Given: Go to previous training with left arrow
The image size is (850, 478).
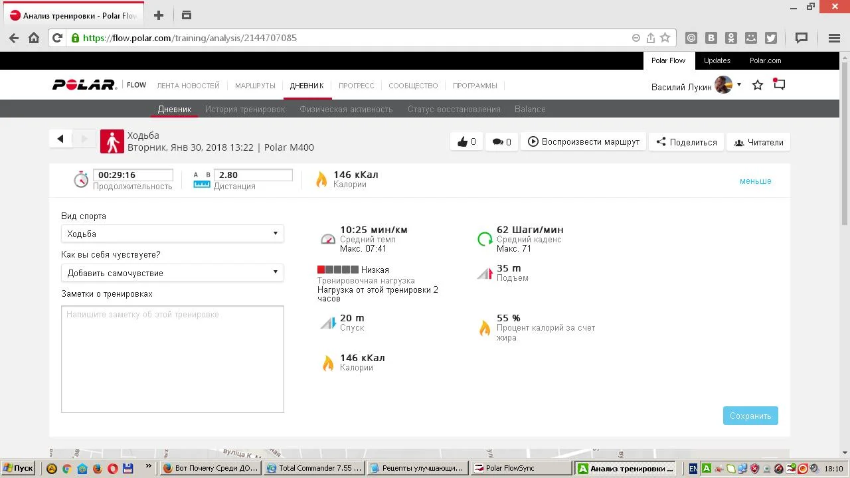Looking at the screenshot, I should (x=60, y=139).
